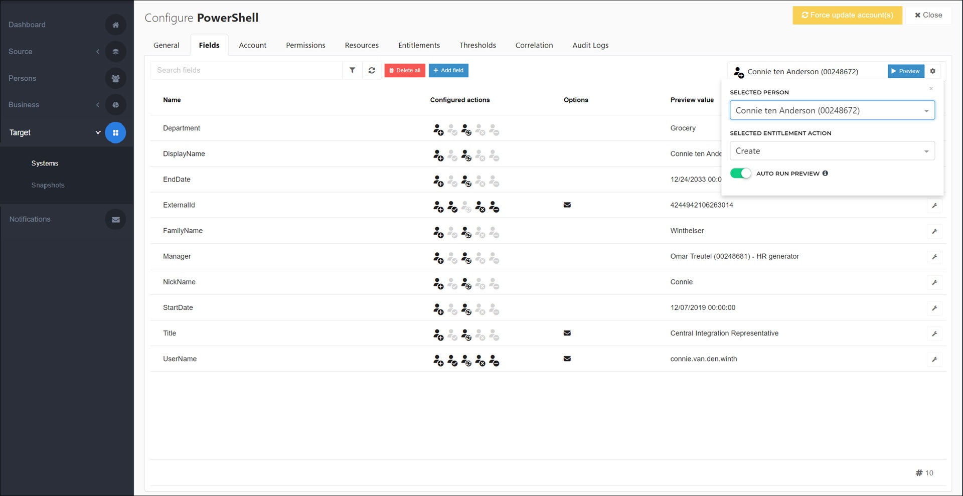Dismiss the preview settings popup
Viewport: 963px width, 496px height.
point(931,89)
